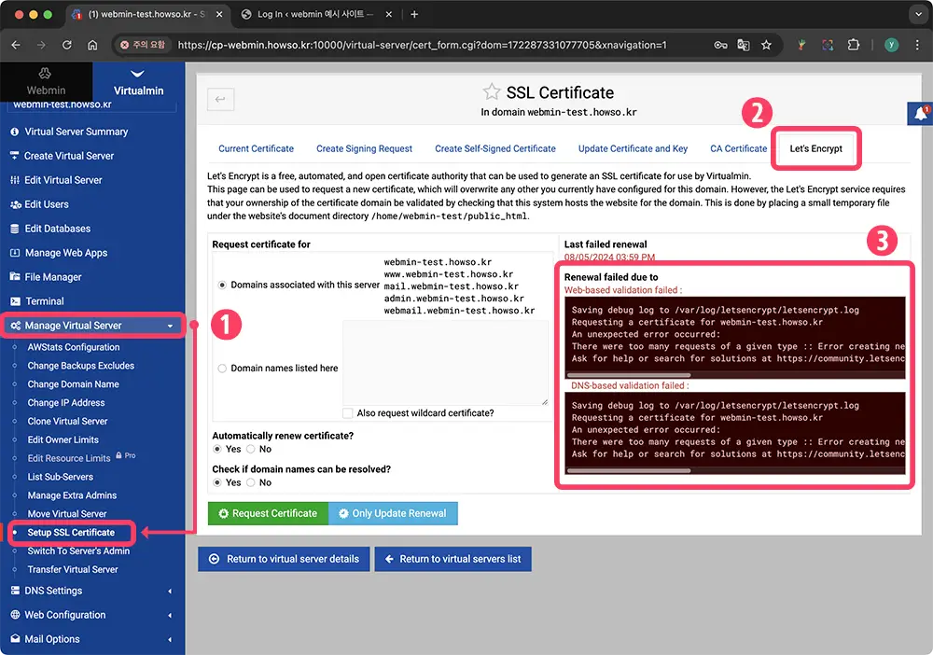This screenshot has width=933, height=655.
Task: Open Move Virtual Server
Action: coord(66,513)
